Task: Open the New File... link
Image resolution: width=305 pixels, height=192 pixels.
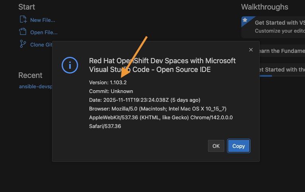Action: [x=43, y=20]
